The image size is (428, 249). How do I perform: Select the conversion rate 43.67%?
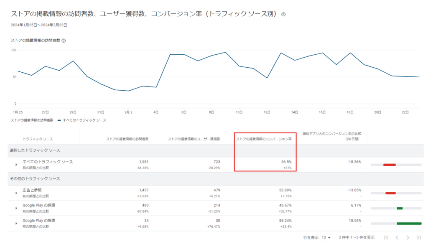[285, 206]
